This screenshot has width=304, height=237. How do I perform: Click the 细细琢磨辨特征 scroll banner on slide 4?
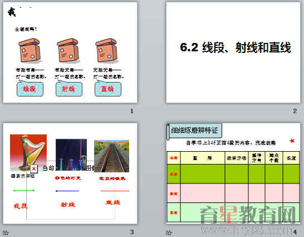point(194,130)
